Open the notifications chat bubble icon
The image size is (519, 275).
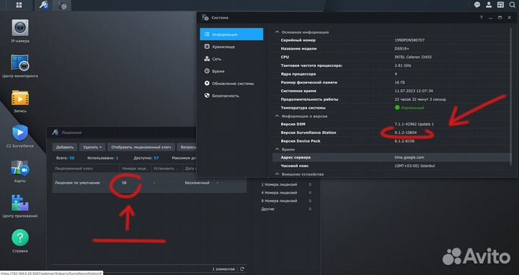(477, 4)
